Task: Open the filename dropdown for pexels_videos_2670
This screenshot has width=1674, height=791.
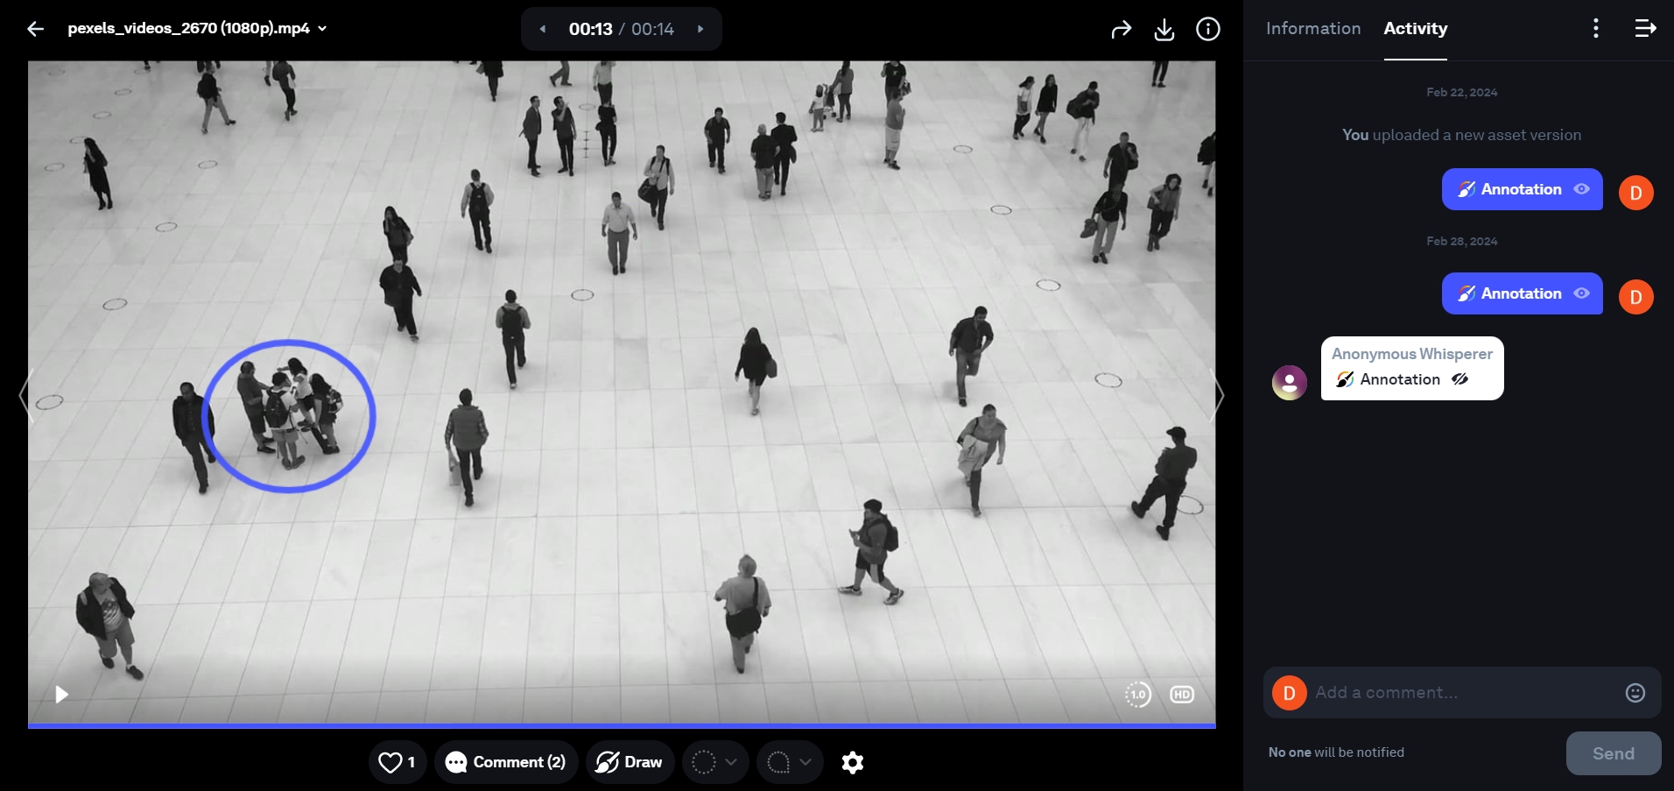Action: [320, 28]
